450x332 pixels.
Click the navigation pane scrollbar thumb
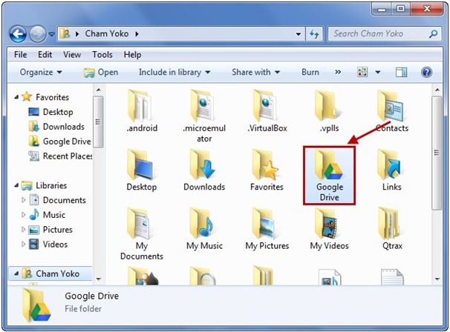(98, 122)
